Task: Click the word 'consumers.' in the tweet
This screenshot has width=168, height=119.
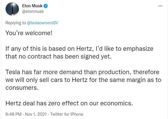Action: point(22,88)
